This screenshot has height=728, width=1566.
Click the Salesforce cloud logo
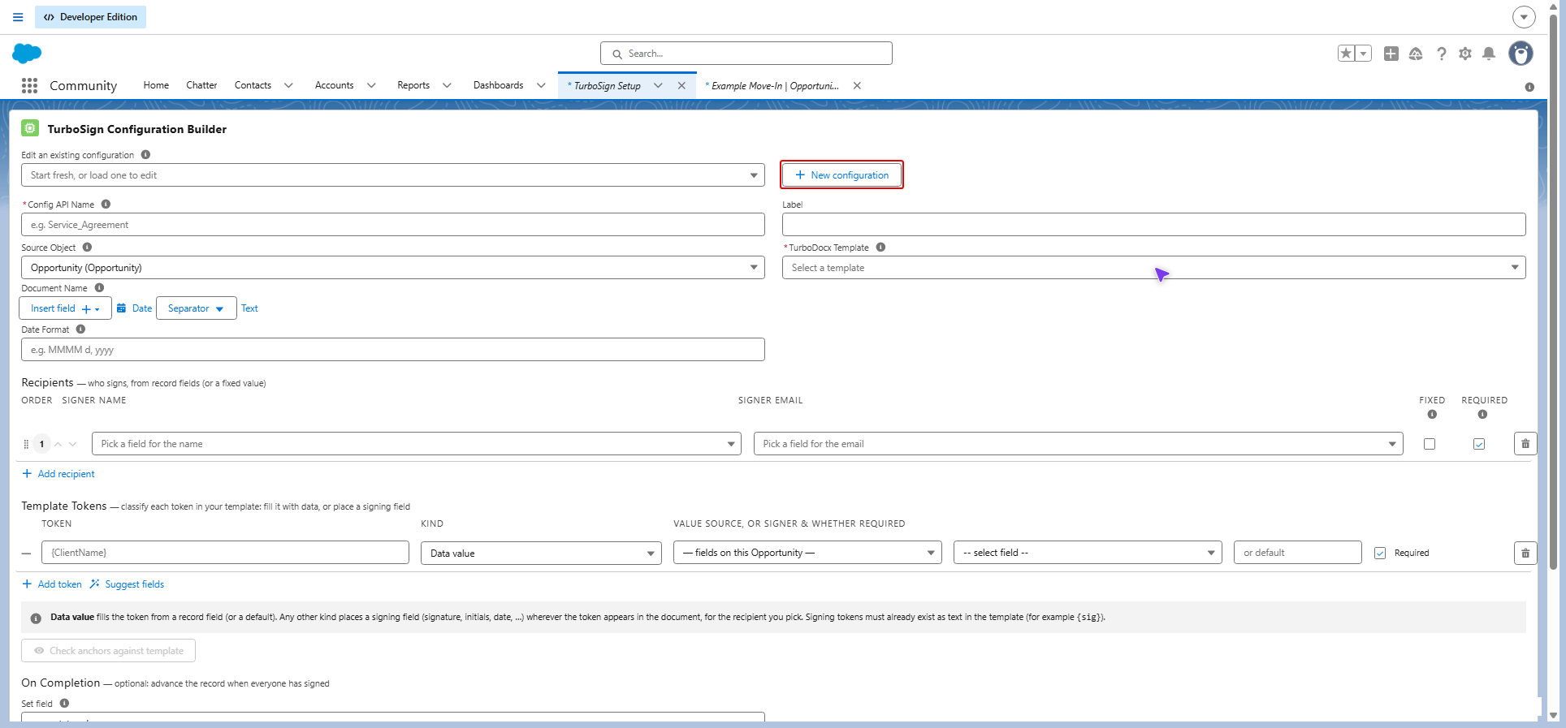pyautogui.click(x=27, y=54)
